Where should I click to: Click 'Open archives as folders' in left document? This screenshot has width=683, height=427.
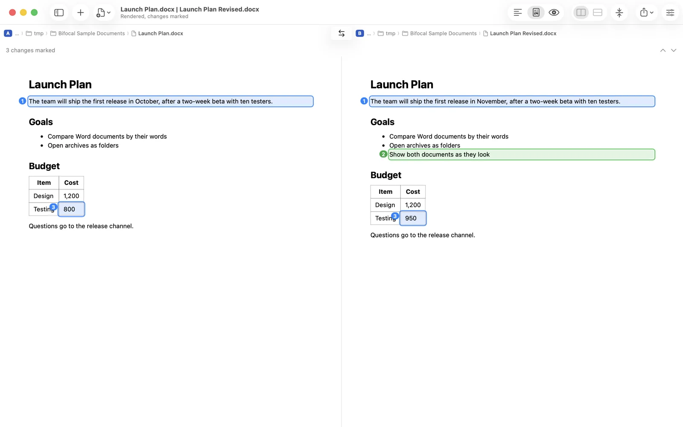[x=83, y=146]
